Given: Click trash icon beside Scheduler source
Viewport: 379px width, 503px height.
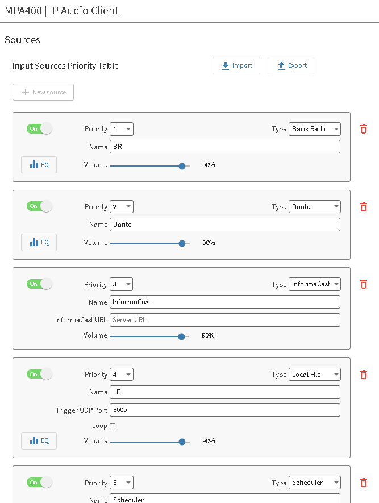Looking at the screenshot, I should pos(364,483).
